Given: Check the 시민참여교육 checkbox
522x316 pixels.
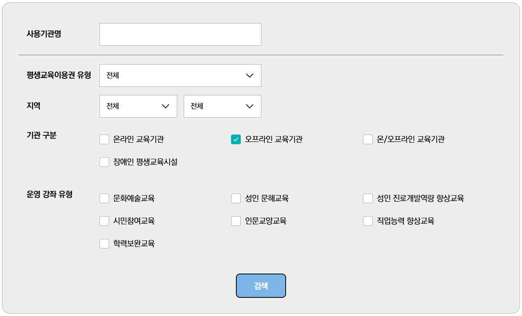Looking at the screenshot, I should pyautogui.click(x=104, y=221).
